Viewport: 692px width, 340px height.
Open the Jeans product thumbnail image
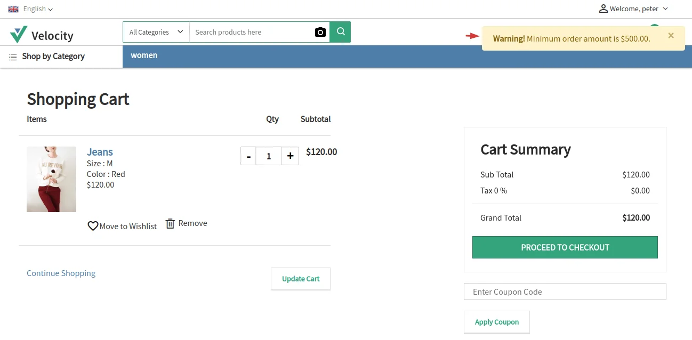tap(51, 179)
